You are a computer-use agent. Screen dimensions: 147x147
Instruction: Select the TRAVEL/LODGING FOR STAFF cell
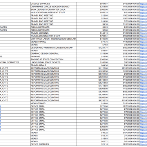[53, 36]
